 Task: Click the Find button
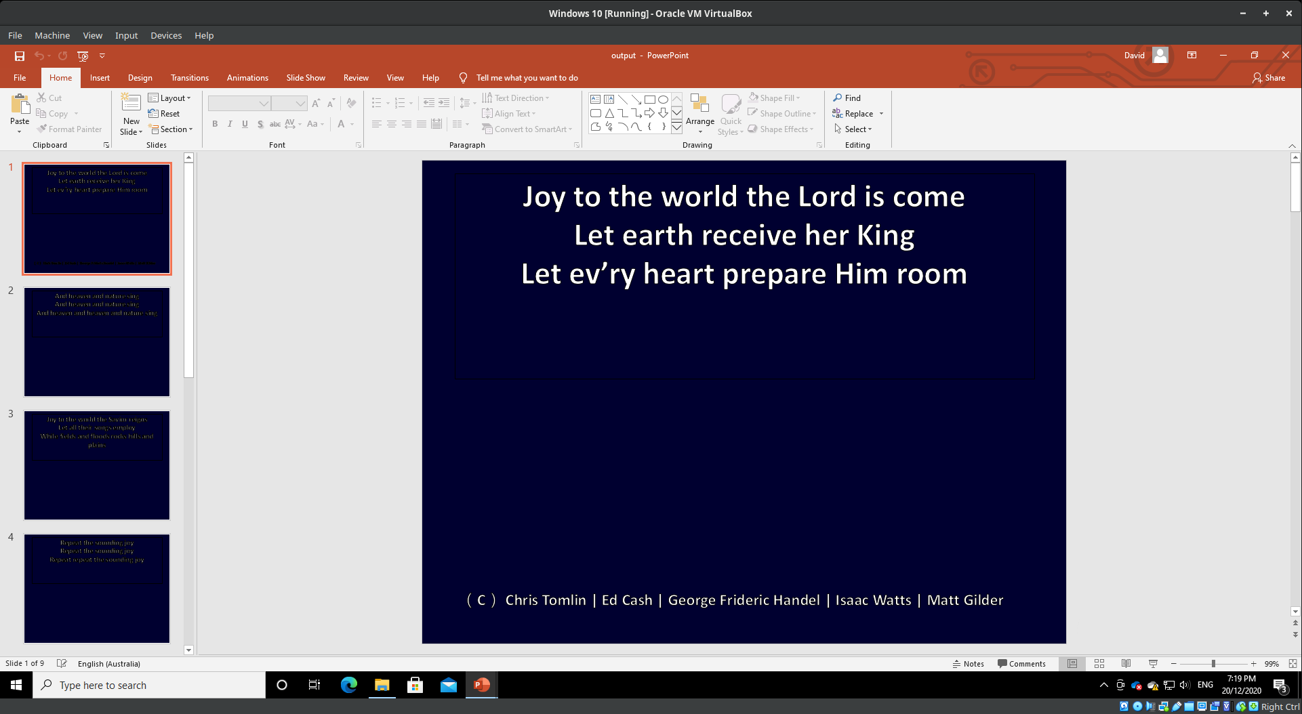[x=847, y=98]
